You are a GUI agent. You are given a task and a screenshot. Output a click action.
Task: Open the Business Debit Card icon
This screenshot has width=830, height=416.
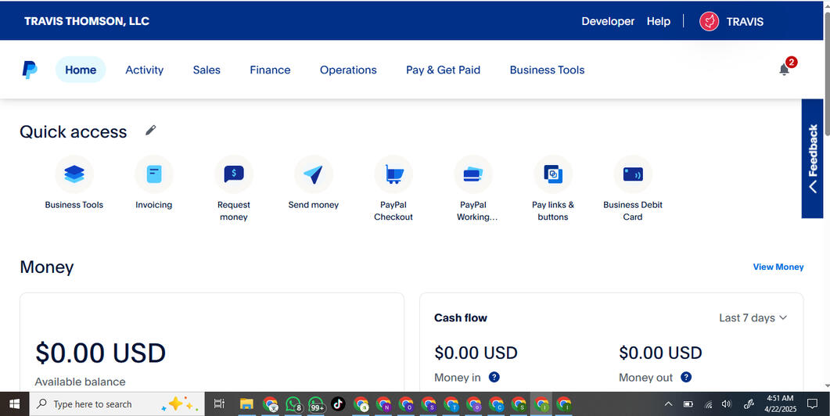coord(633,174)
